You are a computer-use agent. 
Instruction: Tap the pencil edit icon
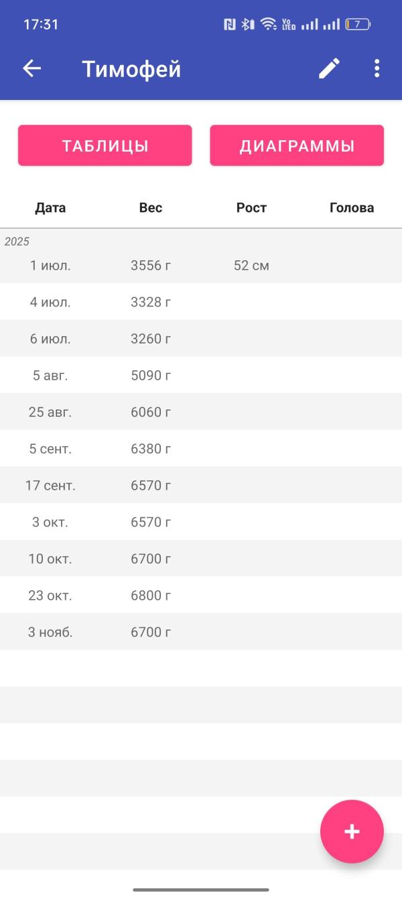pos(329,68)
